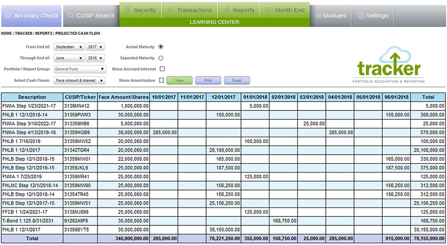Click the Excel export button

[236, 80]
